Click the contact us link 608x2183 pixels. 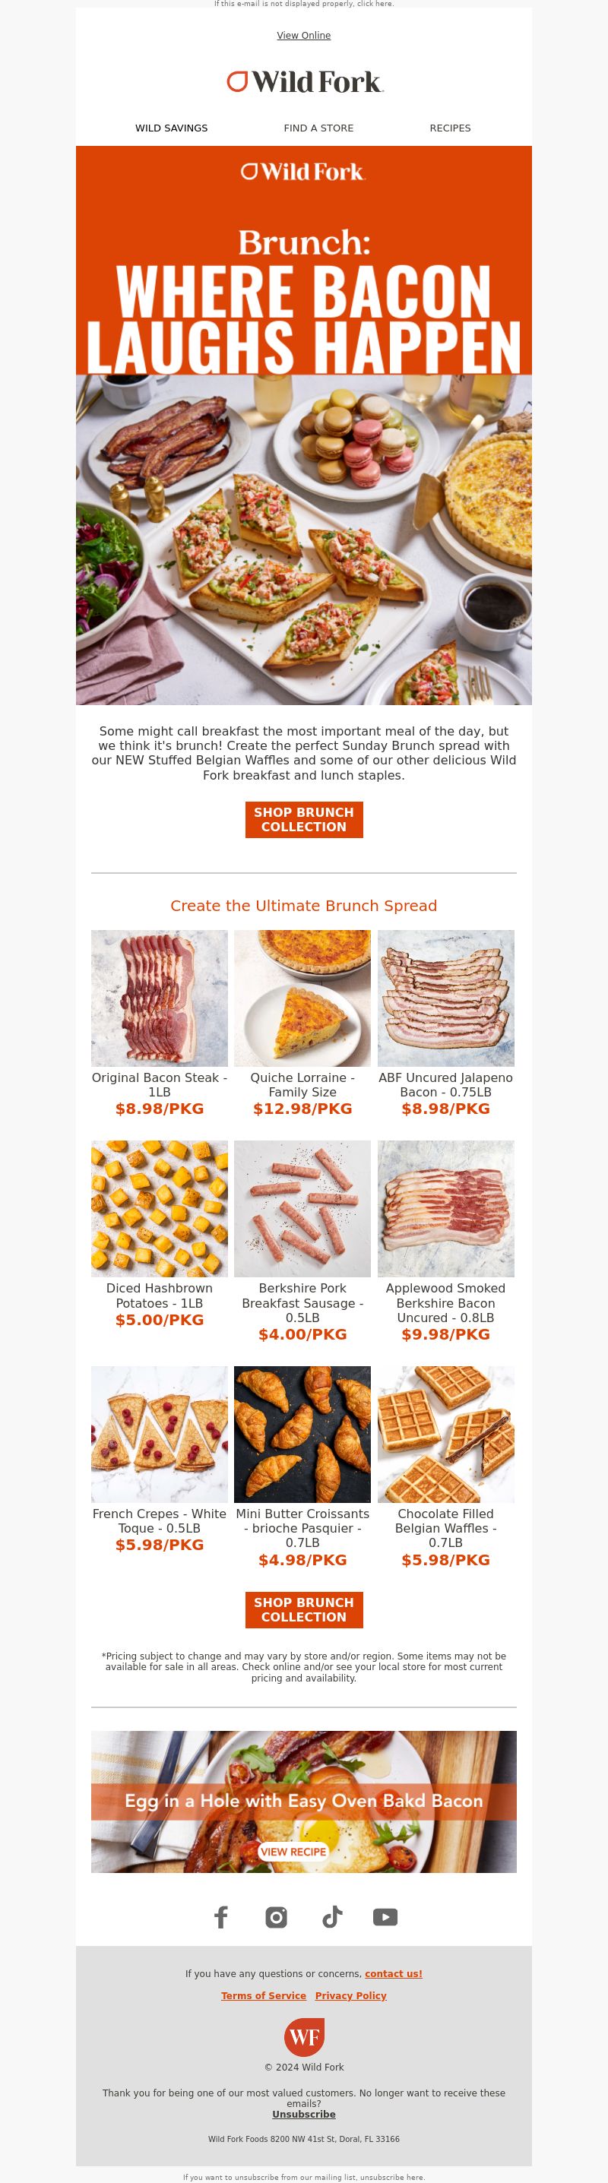(394, 1974)
